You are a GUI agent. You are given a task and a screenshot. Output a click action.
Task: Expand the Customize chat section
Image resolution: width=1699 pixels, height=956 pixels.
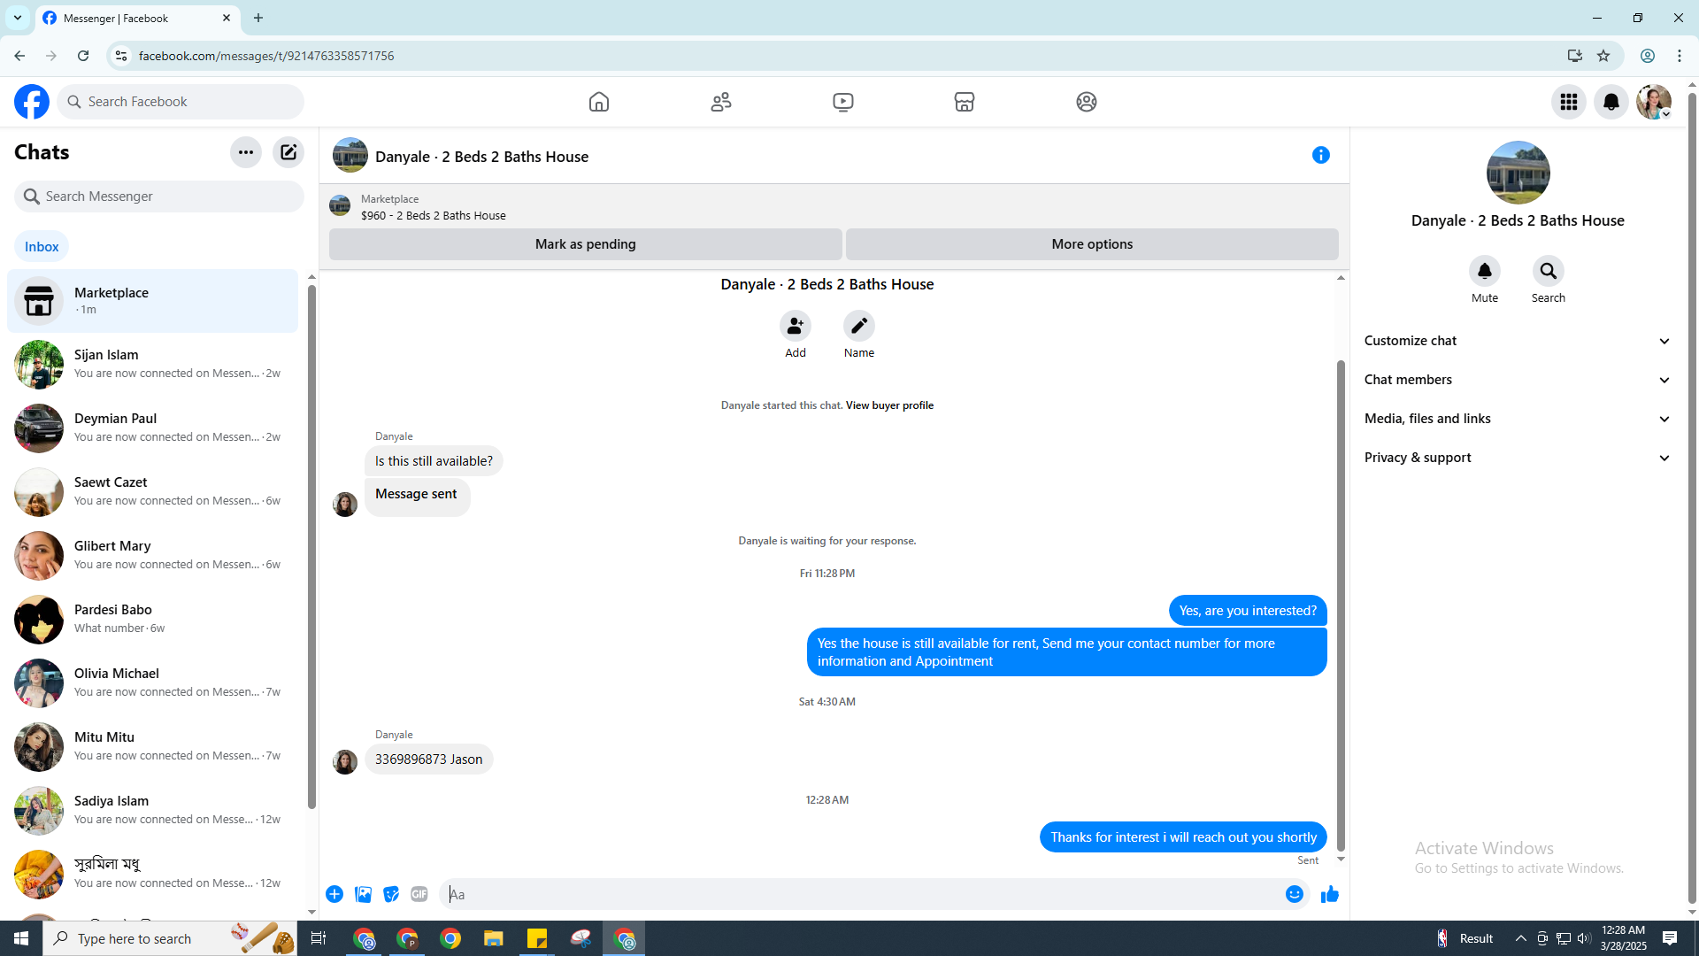click(1518, 341)
